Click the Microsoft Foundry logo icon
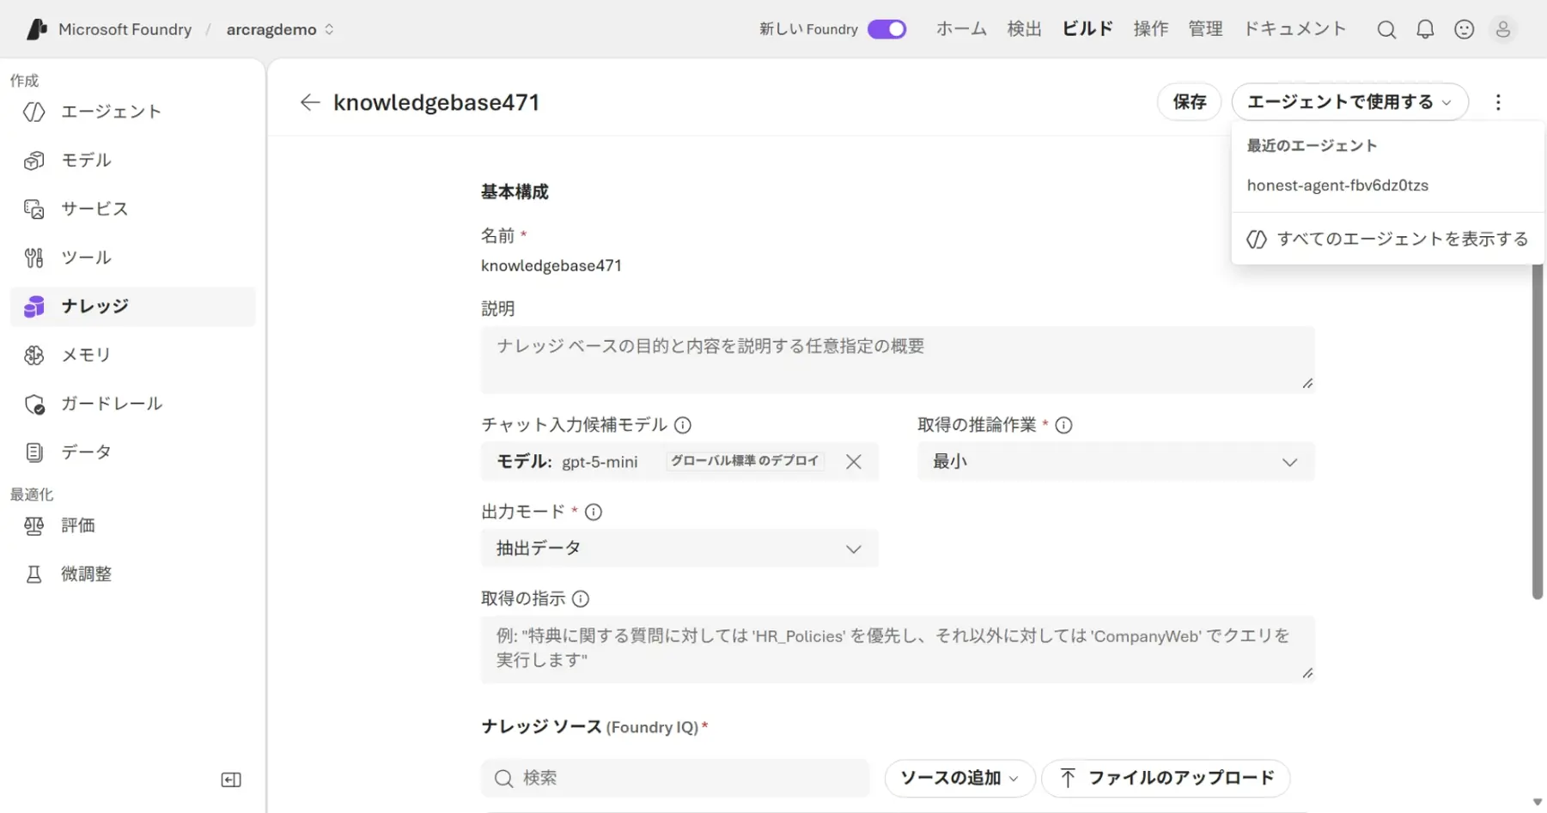The image size is (1547, 813). pyautogui.click(x=36, y=29)
